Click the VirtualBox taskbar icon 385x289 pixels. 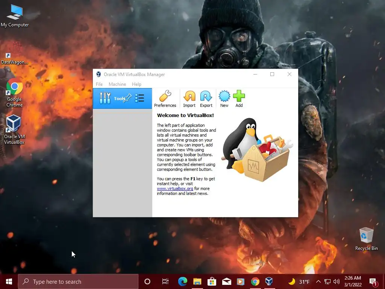point(269,281)
